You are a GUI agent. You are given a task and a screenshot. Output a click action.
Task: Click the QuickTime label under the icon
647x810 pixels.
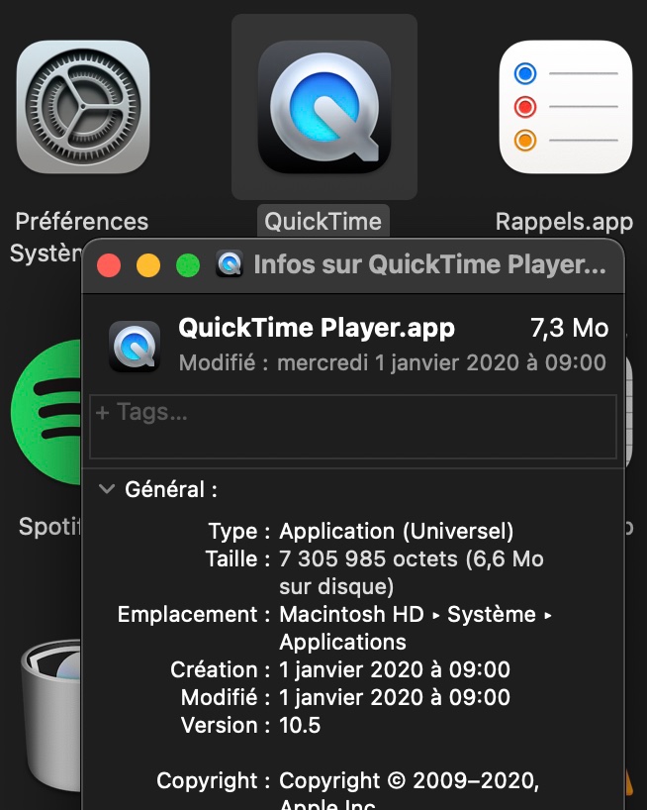[x=323, y=222]
